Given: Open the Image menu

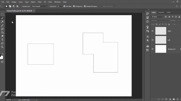Looking at the screenshot, I should (14, 2).
